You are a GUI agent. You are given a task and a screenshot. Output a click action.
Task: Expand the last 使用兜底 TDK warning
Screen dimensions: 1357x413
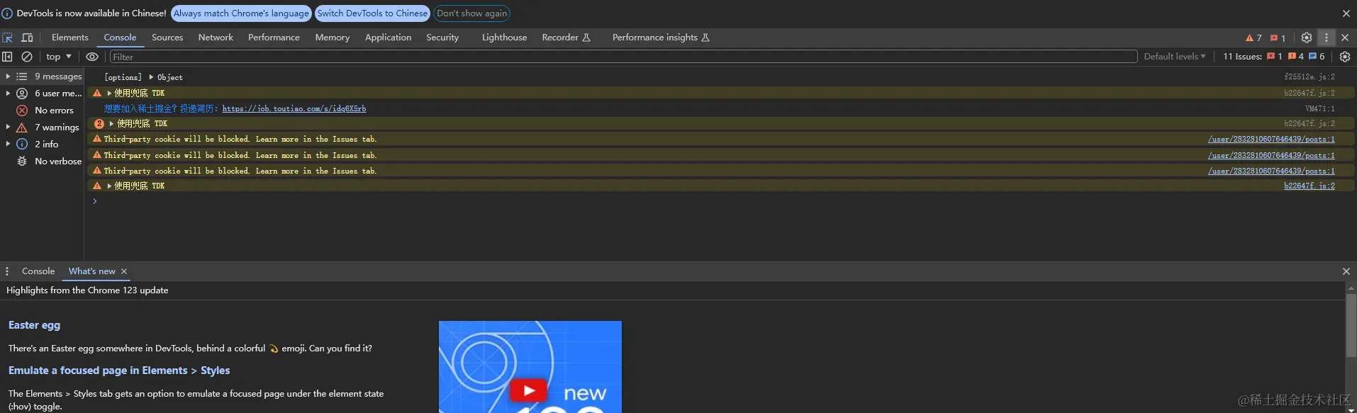click(x=109, y=186)
